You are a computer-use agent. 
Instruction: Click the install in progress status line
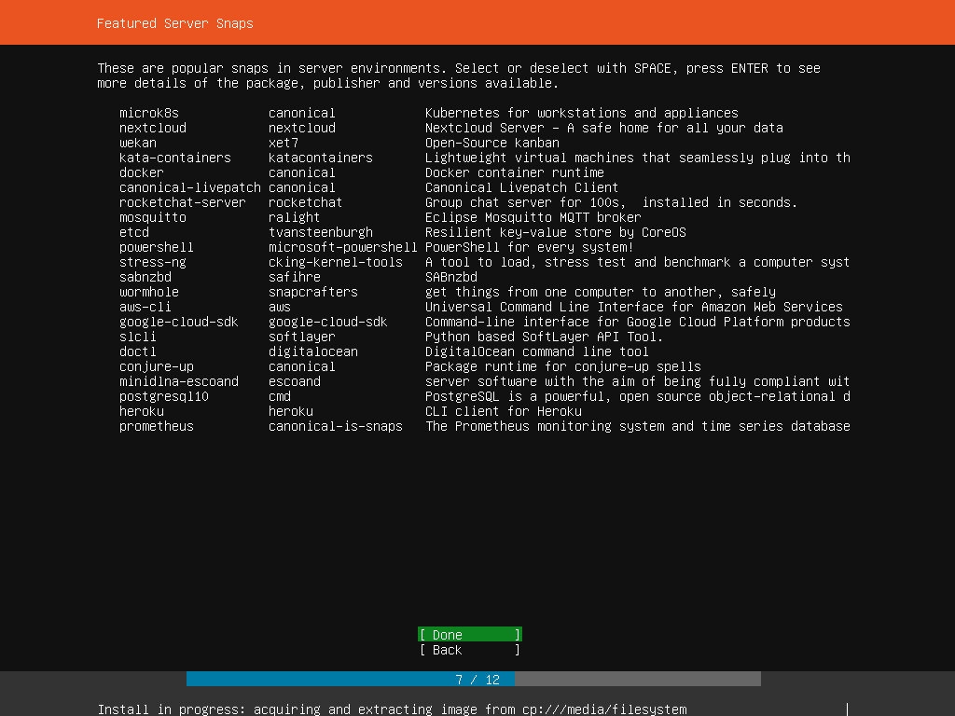click(393, 709)
